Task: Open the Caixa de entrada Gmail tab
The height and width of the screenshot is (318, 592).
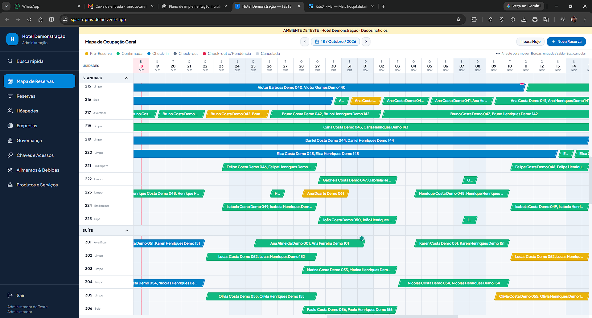Action: [121, 6]
